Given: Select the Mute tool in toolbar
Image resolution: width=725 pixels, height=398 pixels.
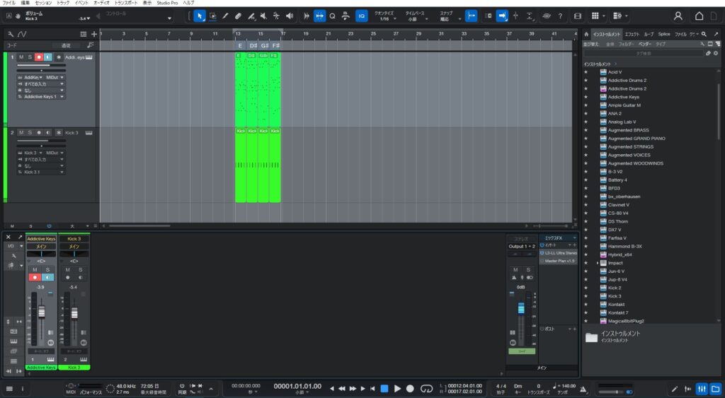Looking at the screenshot, I should pos(263,16).
